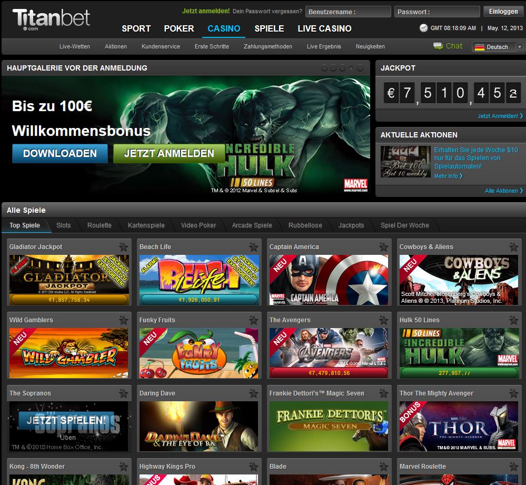Favorite the Cowboys & Aliens game star
The height and width of the screenshot is (485, 526).
(513, 247)
